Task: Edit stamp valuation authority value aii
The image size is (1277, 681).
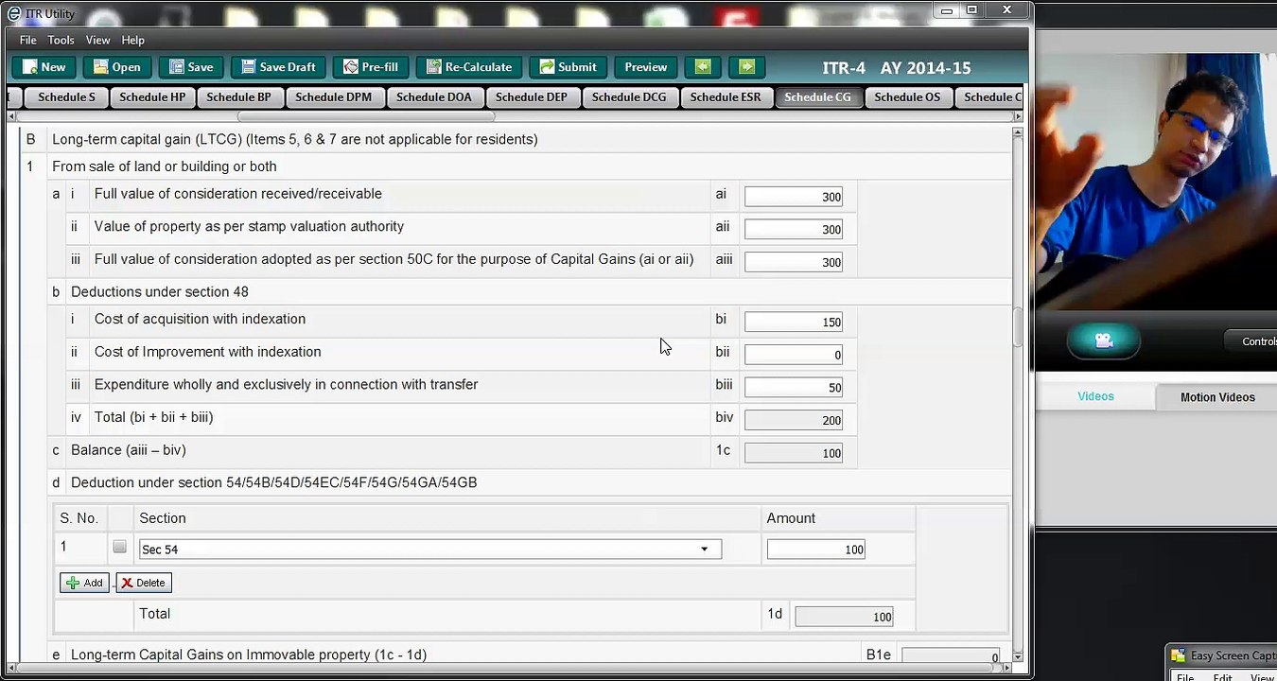Action: [x=794, y=229]
